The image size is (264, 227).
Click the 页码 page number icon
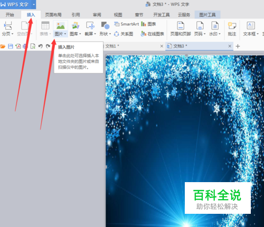coord(200,25)
